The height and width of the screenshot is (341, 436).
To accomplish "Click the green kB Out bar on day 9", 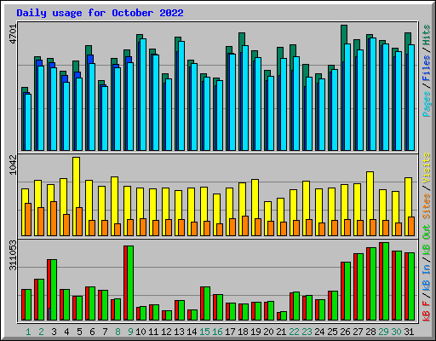I will pos(130,283).
